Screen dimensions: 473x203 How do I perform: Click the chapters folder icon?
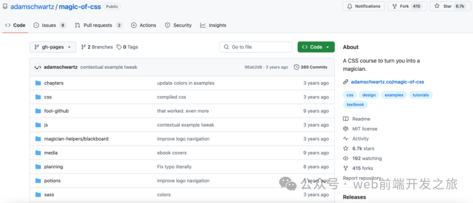click(x=38, y=83)
